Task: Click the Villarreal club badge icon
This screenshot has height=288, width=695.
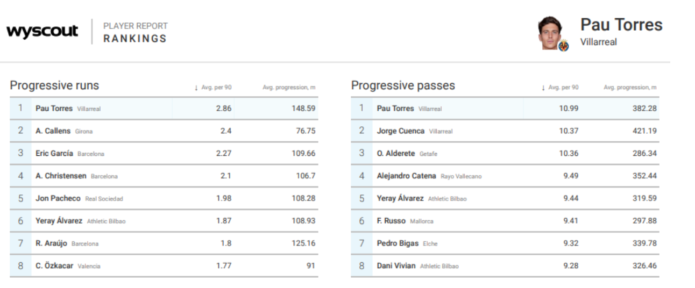Action: coord(564,46)
